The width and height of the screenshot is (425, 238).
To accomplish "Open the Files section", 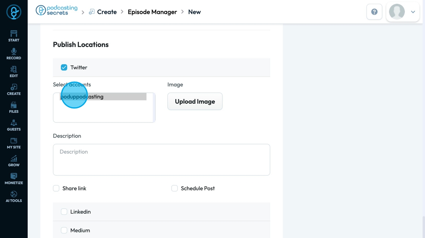I will coord(14,107).
